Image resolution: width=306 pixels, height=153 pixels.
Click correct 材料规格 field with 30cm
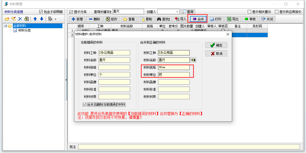pyautogui.click(x=174, y=67)
